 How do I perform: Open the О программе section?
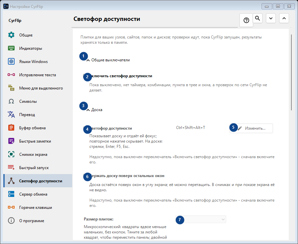point(38,221)
